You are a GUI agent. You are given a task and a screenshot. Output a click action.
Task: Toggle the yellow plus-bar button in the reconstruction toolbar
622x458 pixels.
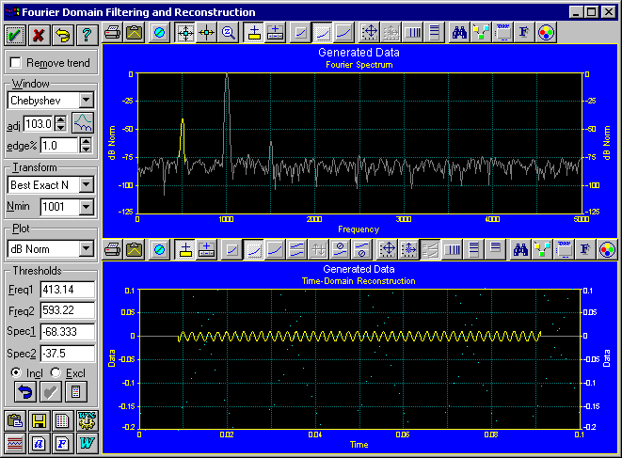(x=185, y=250)
